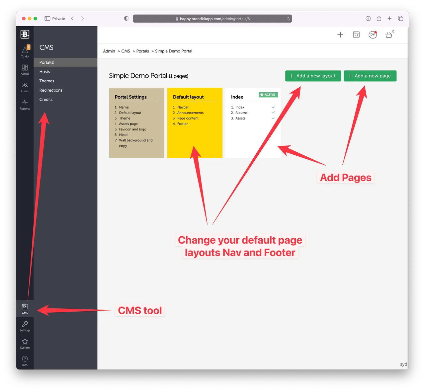The height and width of the screenshot is (391, 425).
Task: Open the To do panel in the sidebar
Action: 25,51
